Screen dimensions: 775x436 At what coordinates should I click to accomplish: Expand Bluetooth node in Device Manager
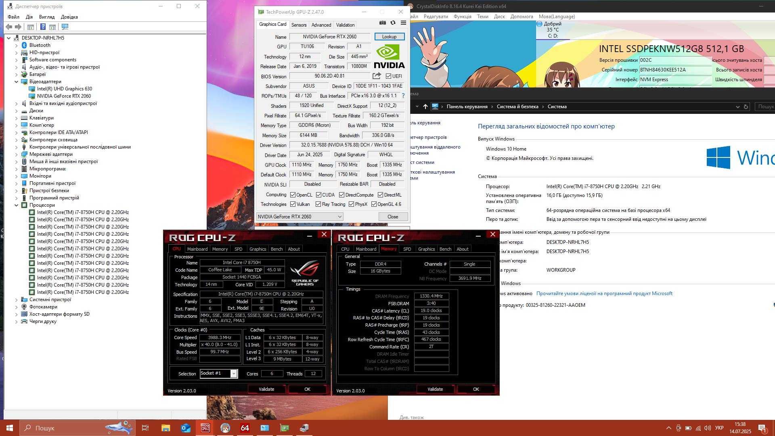tap(17, 45)
